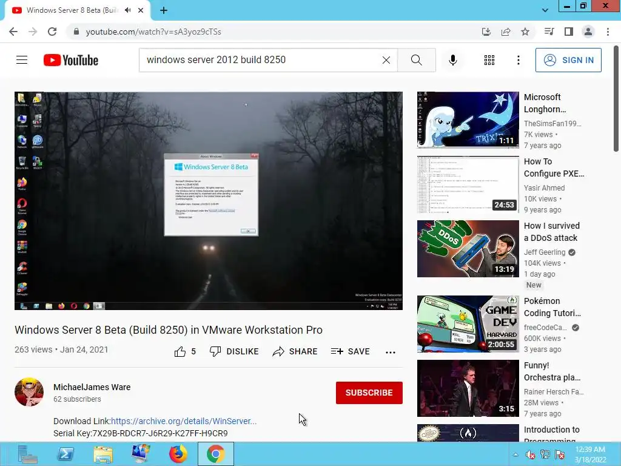Click the Chrome taskbar icon
621x466 pixels.
tap(216, 454)
